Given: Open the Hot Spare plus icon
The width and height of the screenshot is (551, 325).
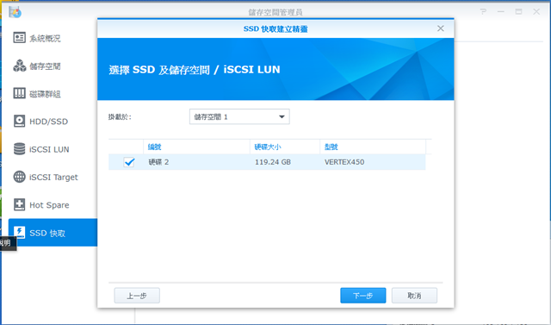Looking at the screenshot, I should point(19,204).
